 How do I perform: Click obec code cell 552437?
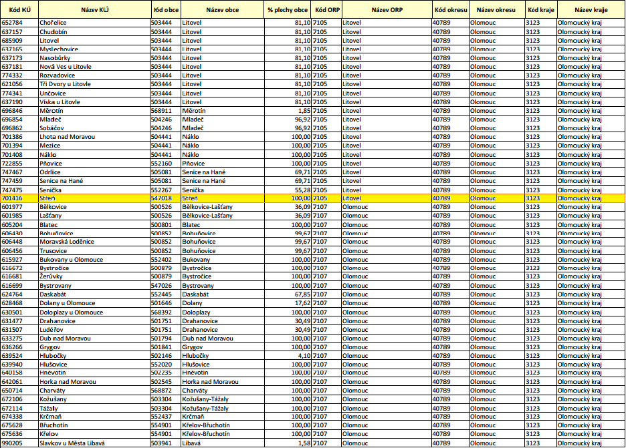tap(166, 417)
